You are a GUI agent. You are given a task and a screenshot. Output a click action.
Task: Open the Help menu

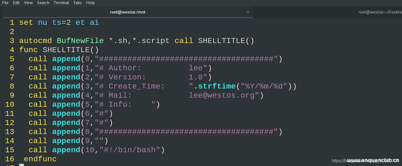(x=90, y=3)
